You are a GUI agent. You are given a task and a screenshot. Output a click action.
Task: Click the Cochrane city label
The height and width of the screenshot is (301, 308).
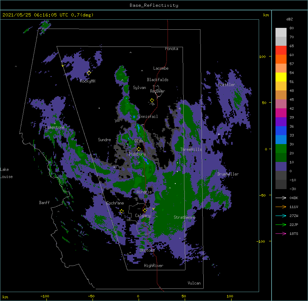pyautogui.click(x=115, y=203)
